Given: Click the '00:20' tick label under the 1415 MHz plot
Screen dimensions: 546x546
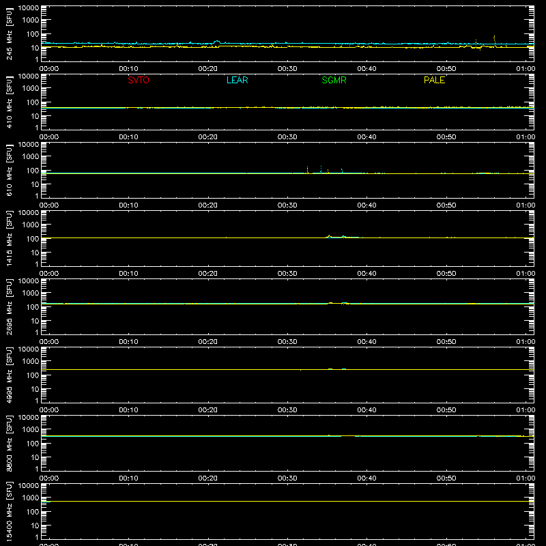Looking at the screenshot, I should pyautogui.click(x=208, y=274).
